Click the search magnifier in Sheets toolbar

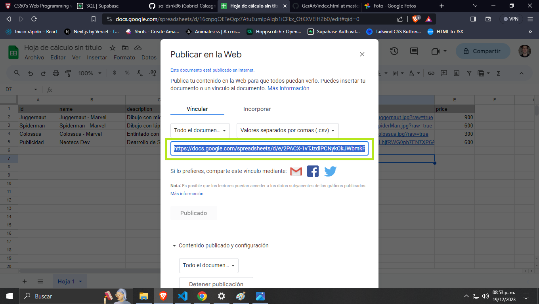[17, 73]
